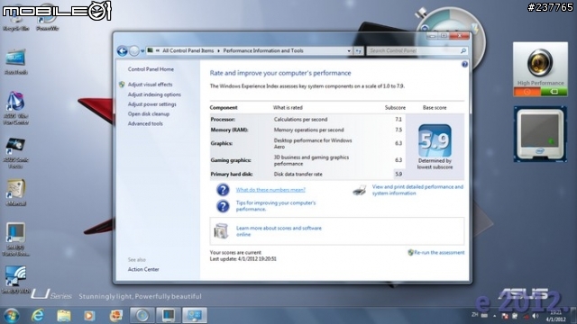Image resolution: width=577 pixels, height=324 pixels.
Task: Click the ZH language indicator in tray
Action: click(475, 315)
